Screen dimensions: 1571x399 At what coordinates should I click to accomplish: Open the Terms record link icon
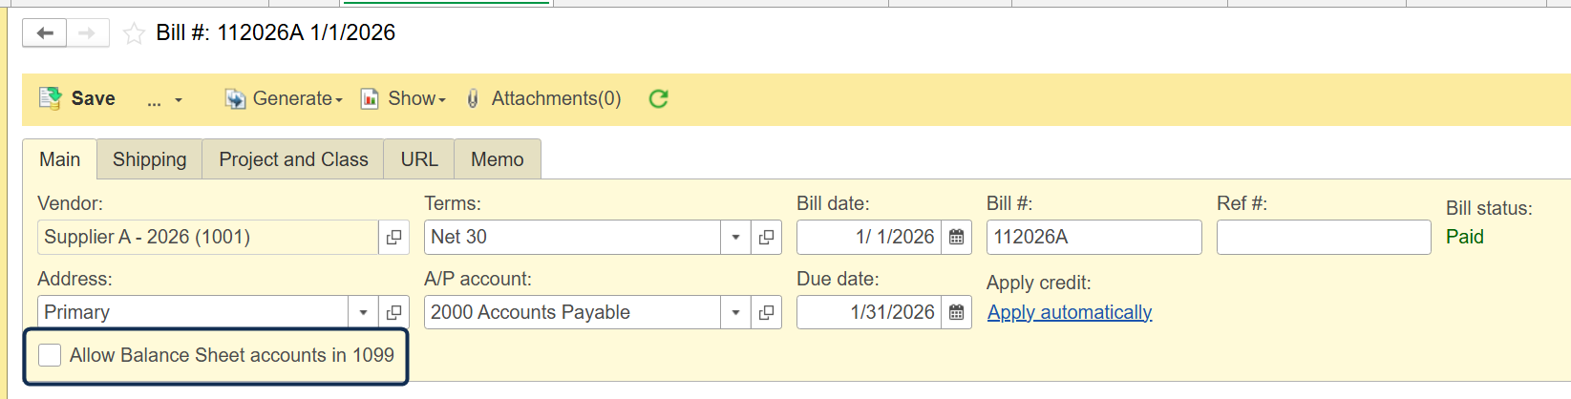(x=766, y=238)
